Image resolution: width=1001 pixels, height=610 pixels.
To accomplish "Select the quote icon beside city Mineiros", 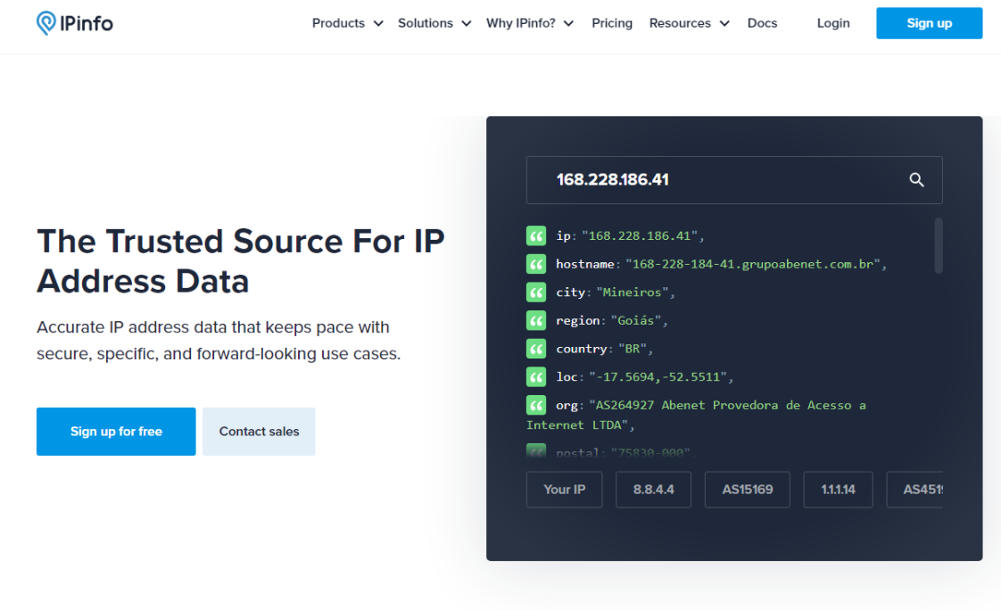I will [x=535, y=292].
